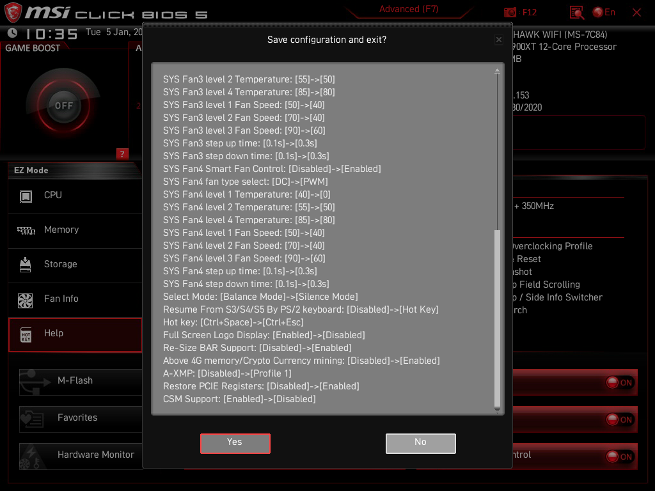The height and width of the screenshot is (491, 655).
Task: Open the GAME BOOST help question mark
Action: (x=122, y=153)
